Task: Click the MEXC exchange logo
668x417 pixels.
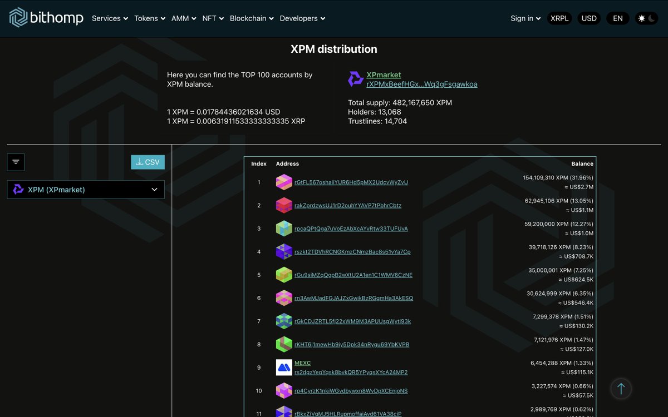Action: (284, 368)
